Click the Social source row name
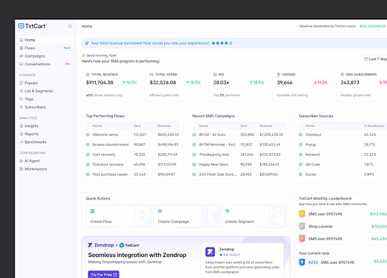This screenshot has height=278, width=387. [311, 175]
